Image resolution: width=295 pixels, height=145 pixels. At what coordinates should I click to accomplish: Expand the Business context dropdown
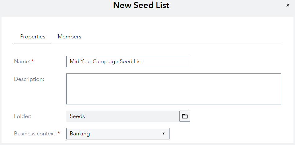click(x=118, y=134)
